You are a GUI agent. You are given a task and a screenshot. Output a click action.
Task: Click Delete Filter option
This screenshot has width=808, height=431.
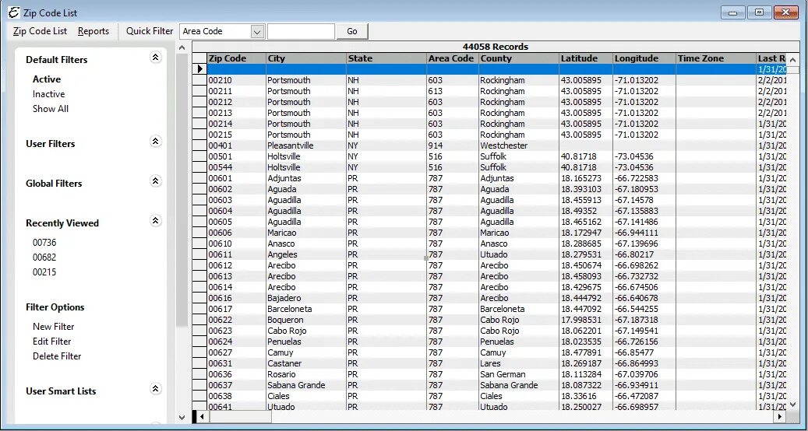coord(57,356)
